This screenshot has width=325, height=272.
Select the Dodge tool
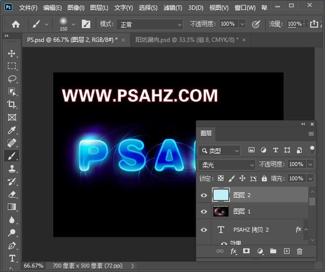point(12,233)
